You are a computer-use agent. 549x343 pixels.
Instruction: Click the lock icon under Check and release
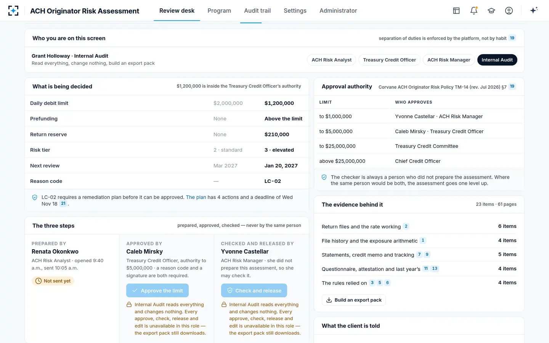point(224,305)
